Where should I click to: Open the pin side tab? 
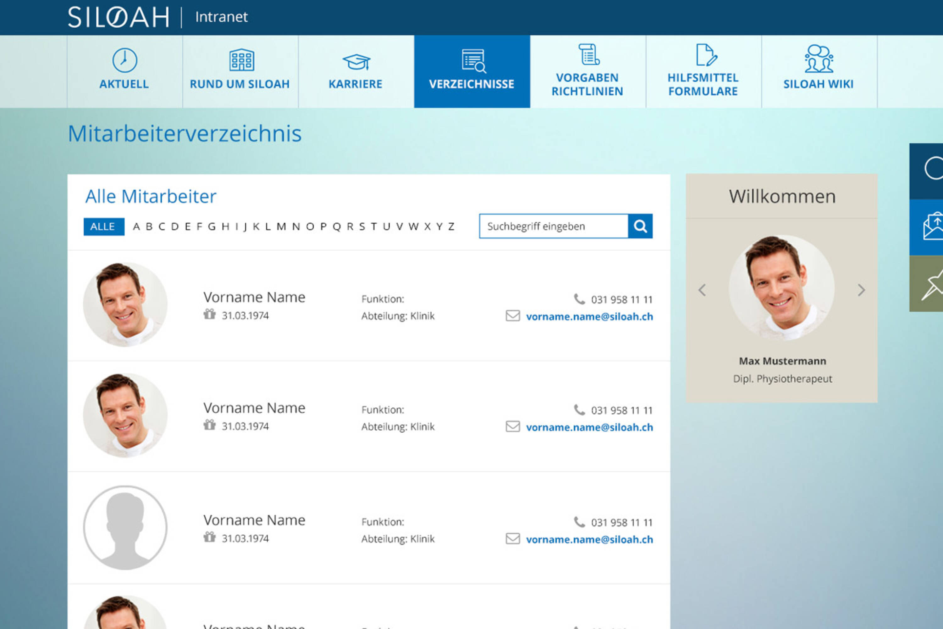pyautogui.click(x=926, y=284)
